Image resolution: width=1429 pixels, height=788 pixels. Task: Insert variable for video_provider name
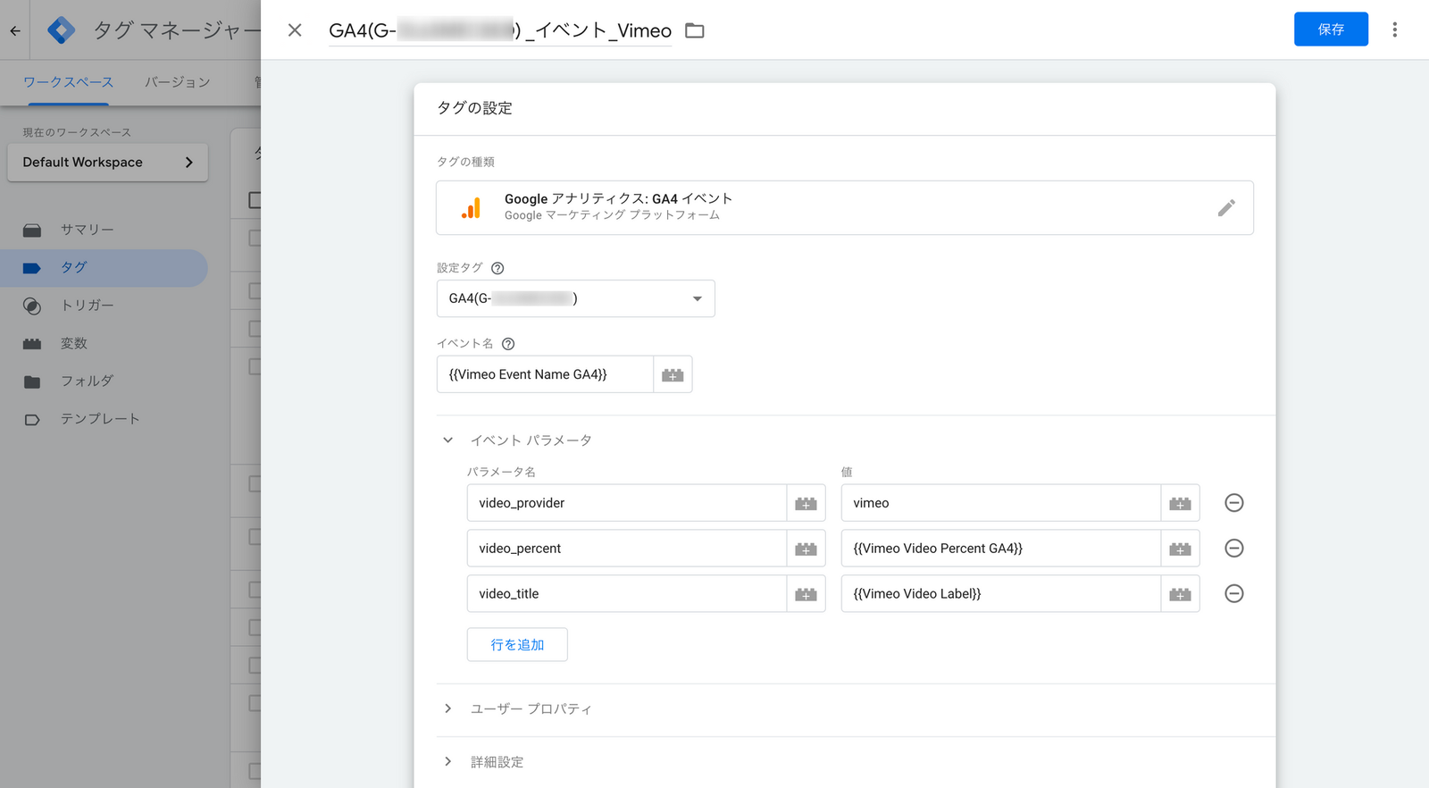[x=806, y=503]
